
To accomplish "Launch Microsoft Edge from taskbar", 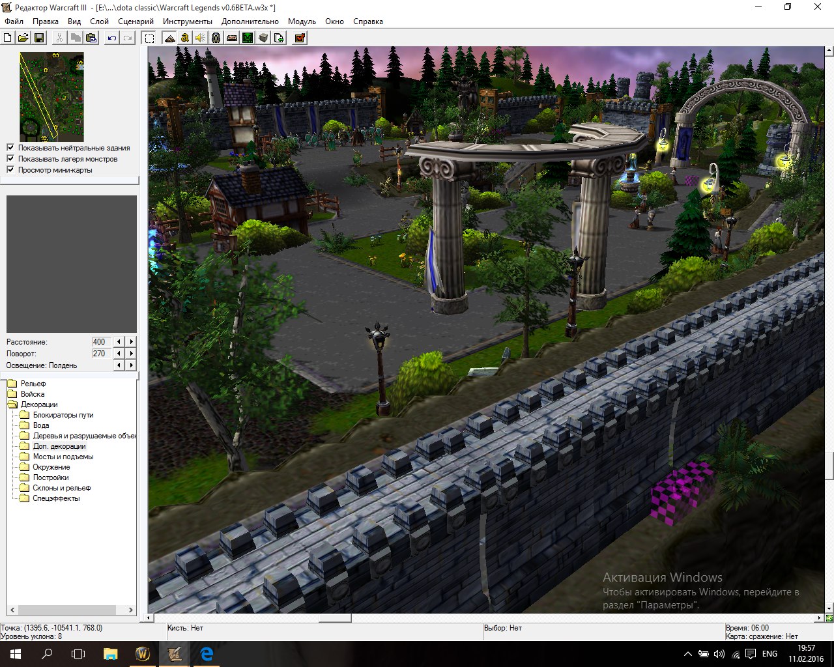I will (207, 654).
